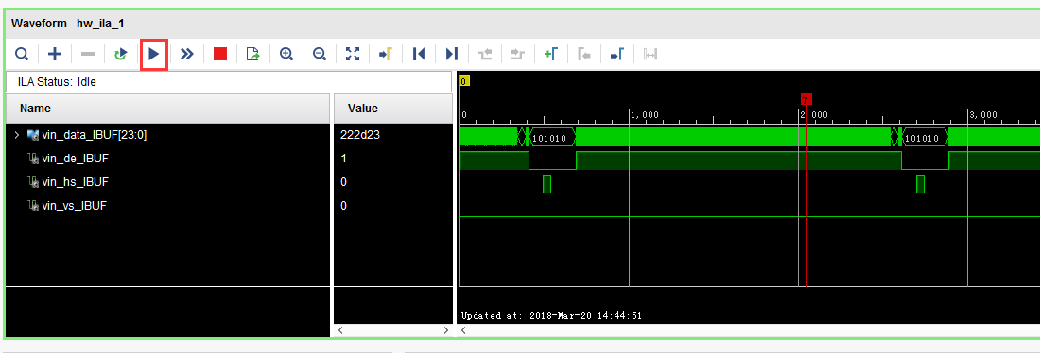
Task: Jump to waveform end time
Action: coord(452,55)
